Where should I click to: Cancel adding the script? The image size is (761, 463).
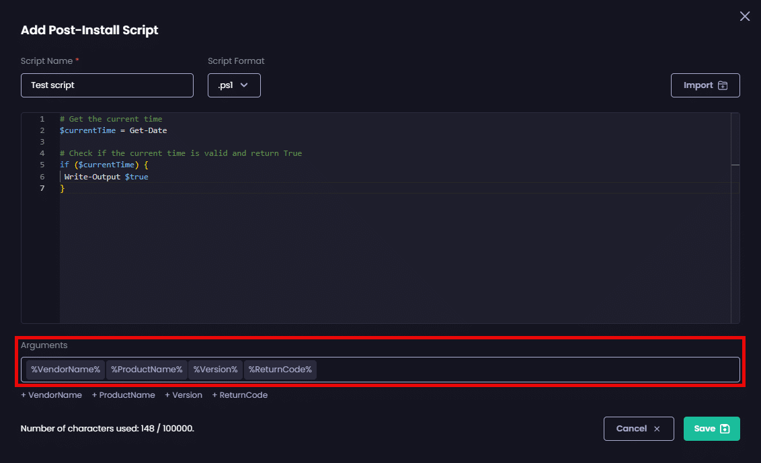pyautogui.click(x=638, y=429)
